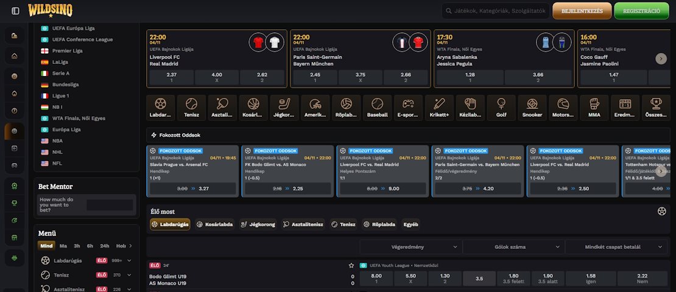Click the Bejelentkezés login button
This screenshot has height=292, width=676.
(x=582, y=11)
